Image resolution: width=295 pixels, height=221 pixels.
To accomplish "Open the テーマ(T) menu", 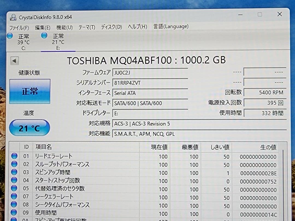I will click(87, 27).
